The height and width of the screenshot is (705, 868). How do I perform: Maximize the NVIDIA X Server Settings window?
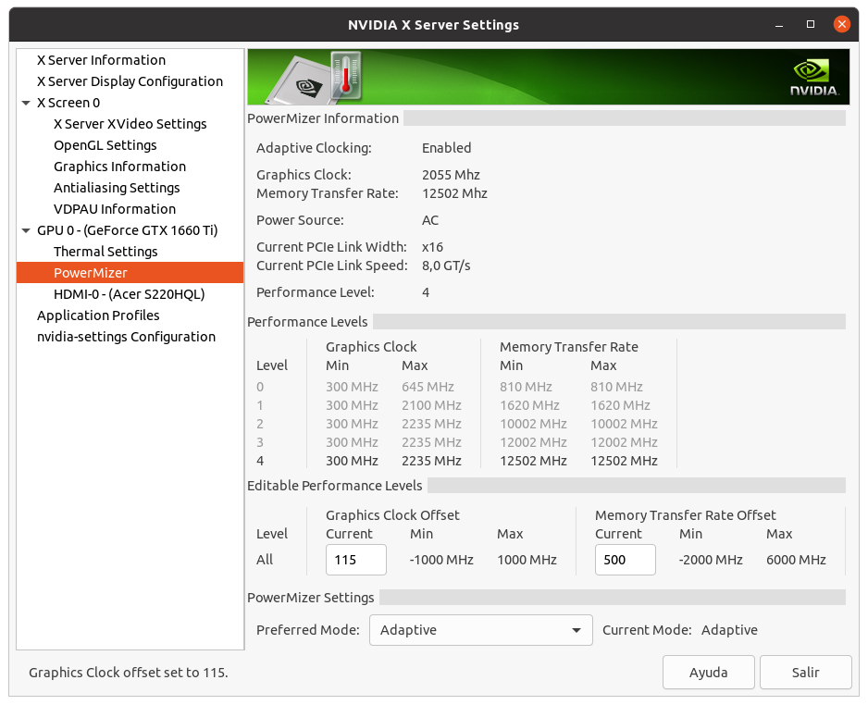coord(811,24)
